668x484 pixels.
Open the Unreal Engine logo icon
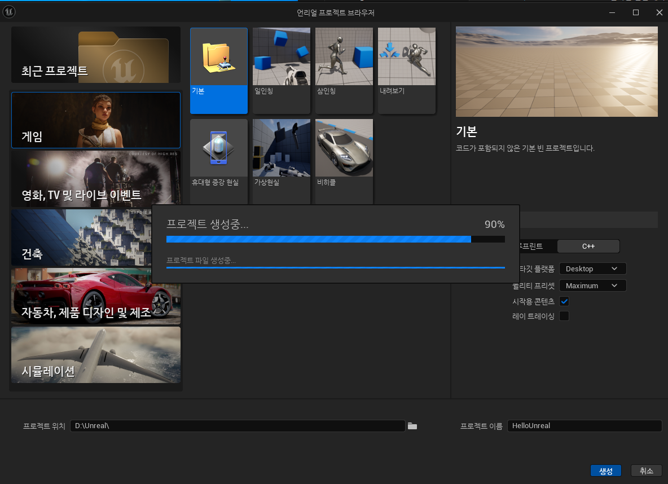(9, 11)
